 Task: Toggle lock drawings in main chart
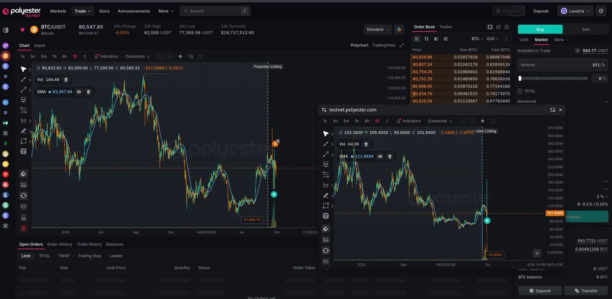23,218
